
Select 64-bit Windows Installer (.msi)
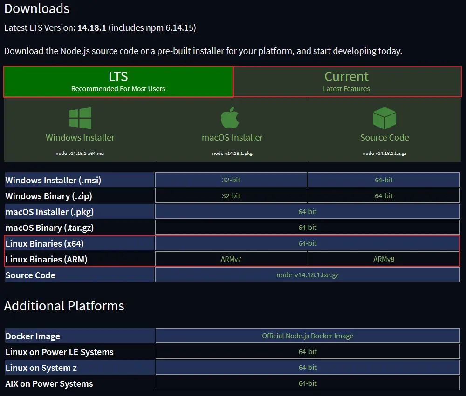pyautogui.click(x=384, y=180)
